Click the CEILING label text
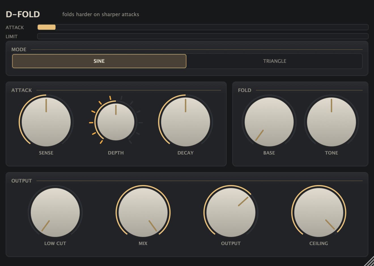The width and height of the screenshot is (374, 266). (x=319, y=243)
